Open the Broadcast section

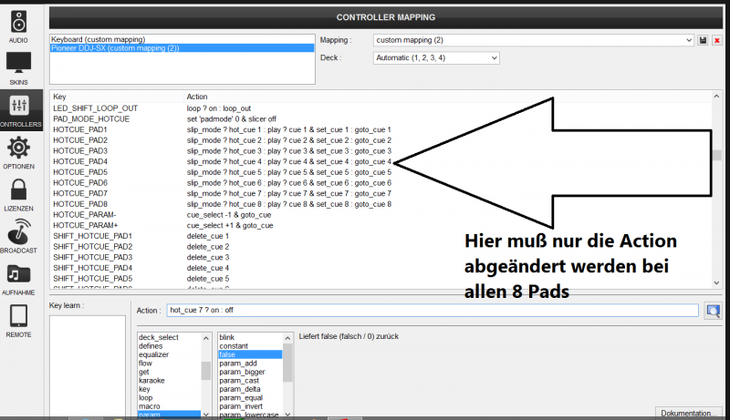click(x=18, y=236)
